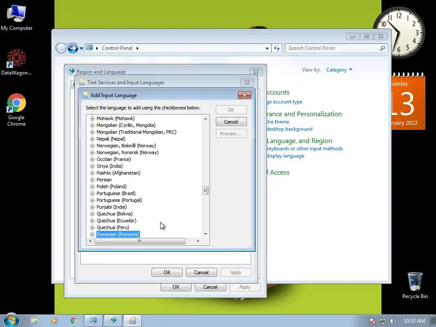The height and width of the screenshot is (327, 436).
Task: Click OK in Text Services and Input Languages
Action: (x=167, y=272)
